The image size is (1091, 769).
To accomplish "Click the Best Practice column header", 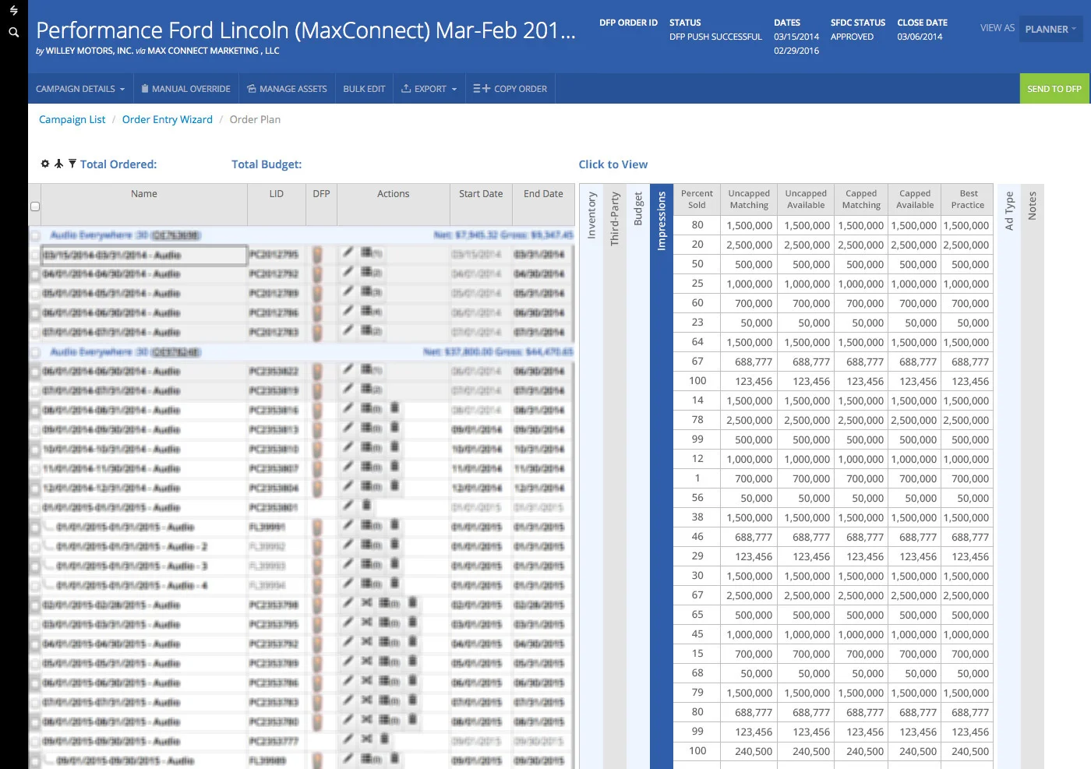I will coord(967,199).
